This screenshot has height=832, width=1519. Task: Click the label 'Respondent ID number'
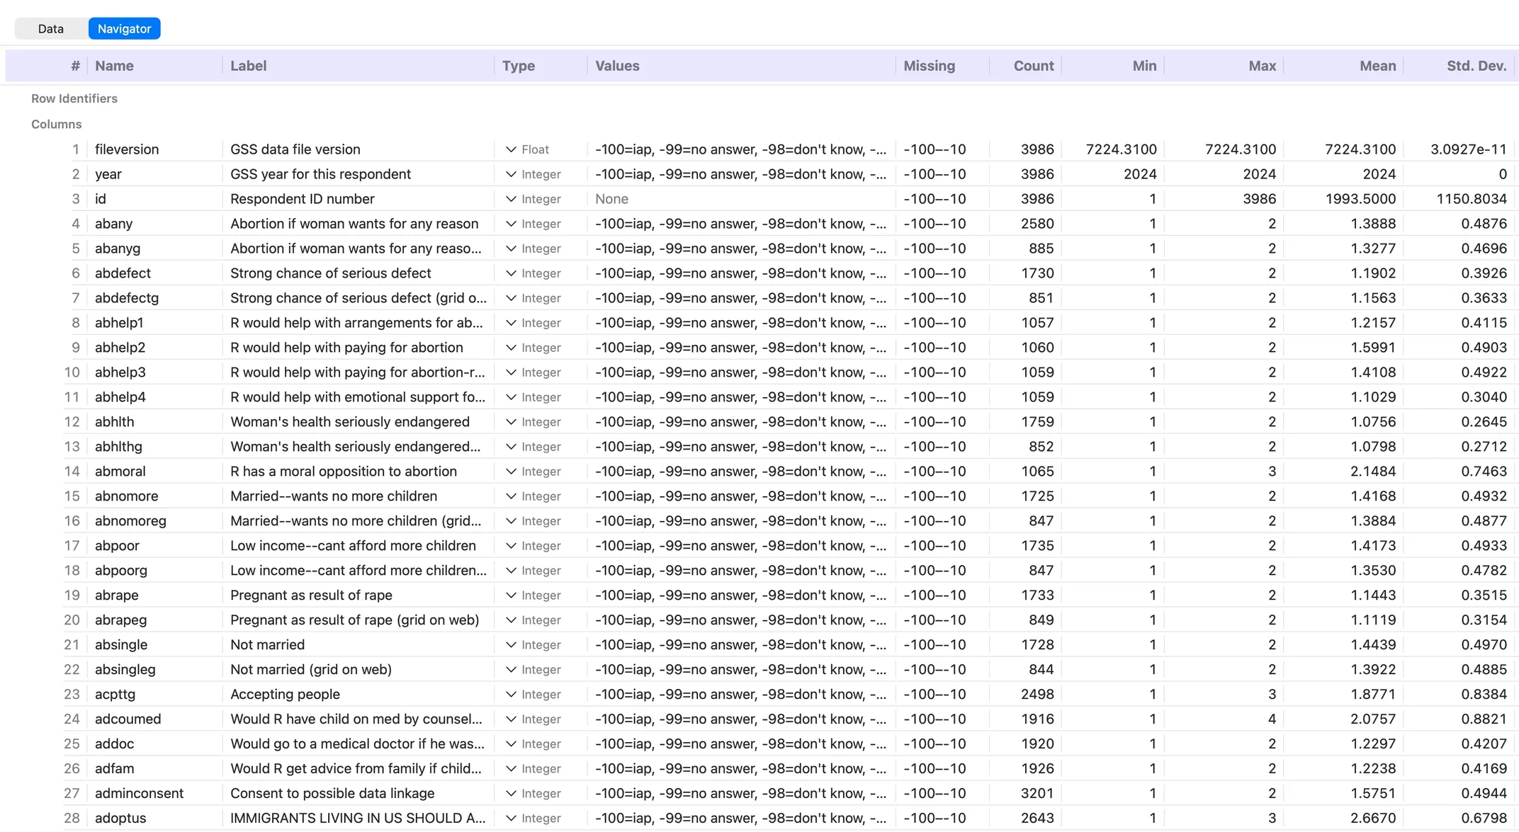click(x=302, y=199)
